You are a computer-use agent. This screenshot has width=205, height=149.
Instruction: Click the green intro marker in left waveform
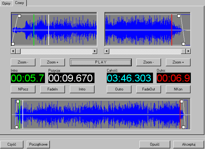coord(34,30)
